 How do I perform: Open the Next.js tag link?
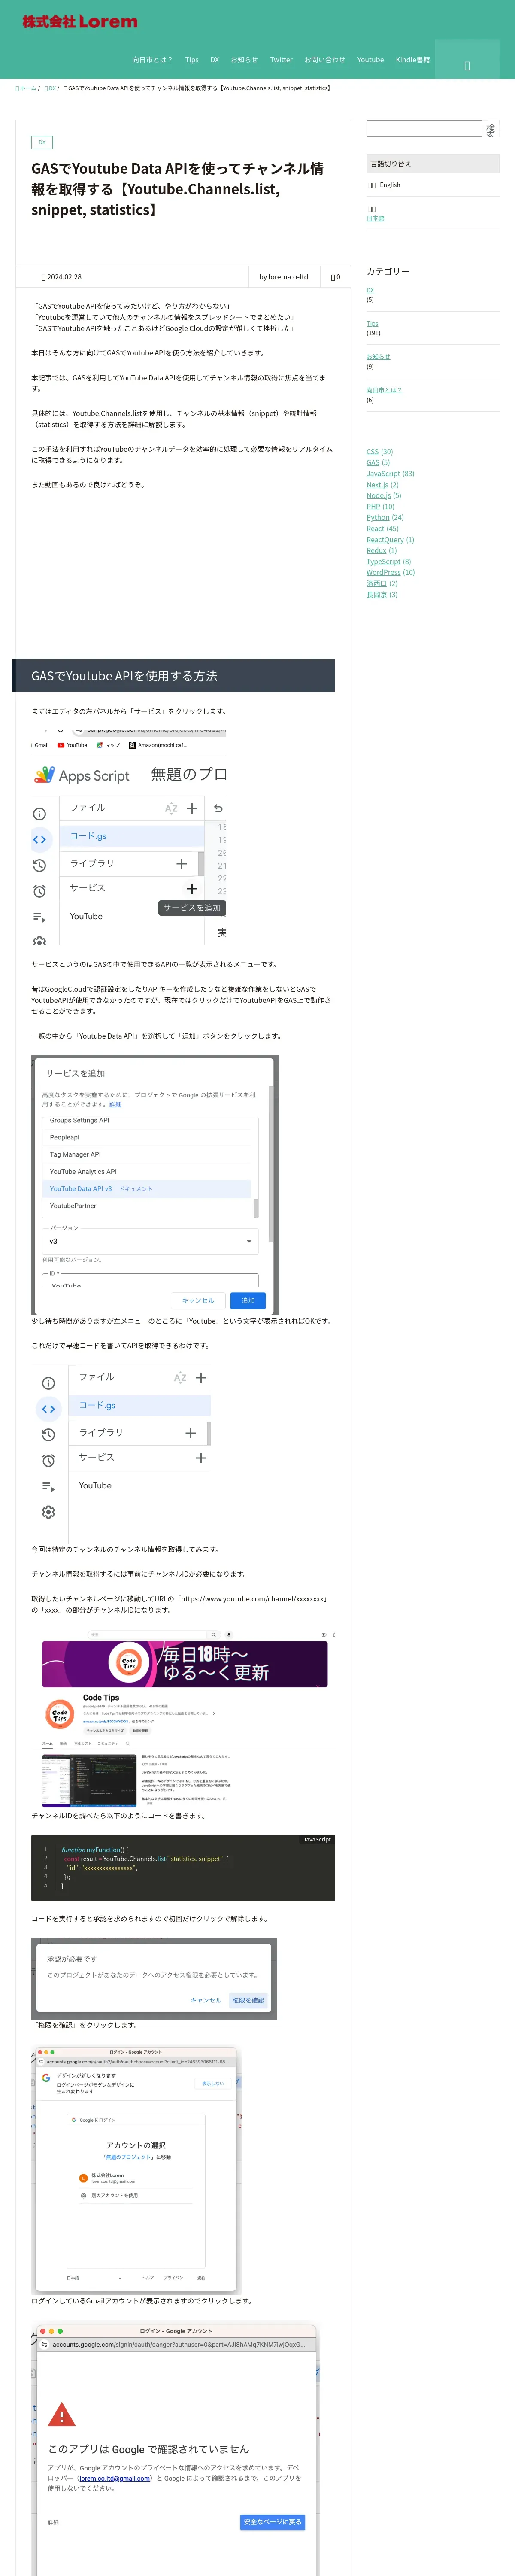point(377,485)
